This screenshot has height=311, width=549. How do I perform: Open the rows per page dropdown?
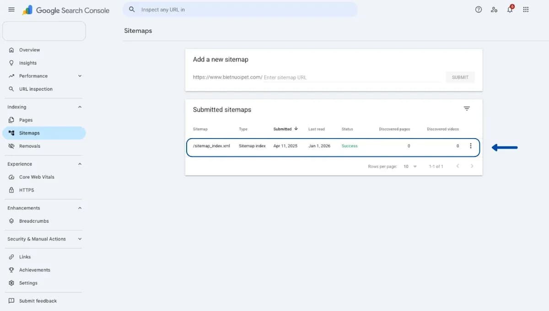410,166
